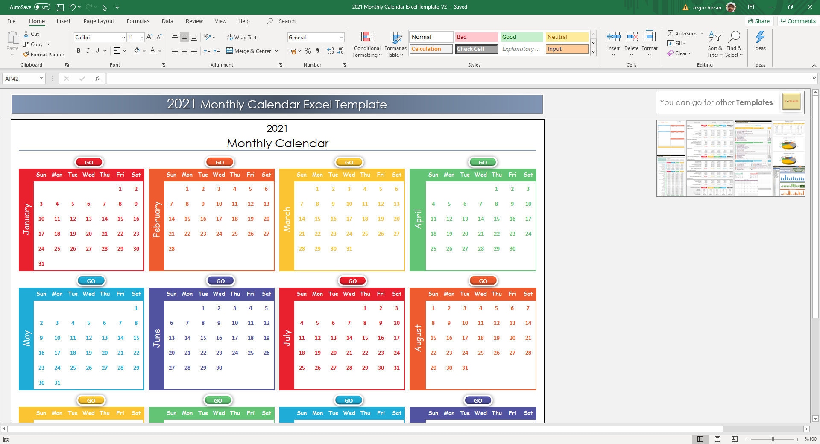Open the File menu
Screen dimensions: 820x444
tap(12, 21)
